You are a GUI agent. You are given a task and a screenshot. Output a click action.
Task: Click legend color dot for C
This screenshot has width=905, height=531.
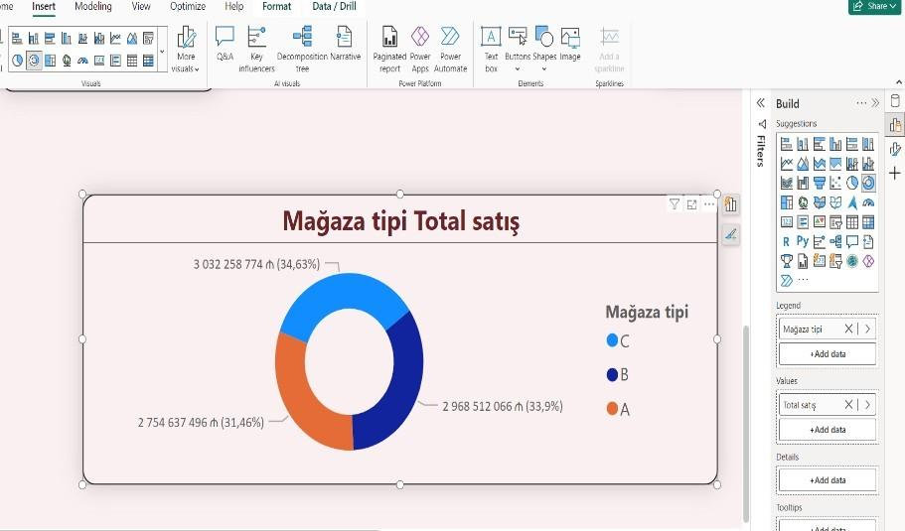612,340
